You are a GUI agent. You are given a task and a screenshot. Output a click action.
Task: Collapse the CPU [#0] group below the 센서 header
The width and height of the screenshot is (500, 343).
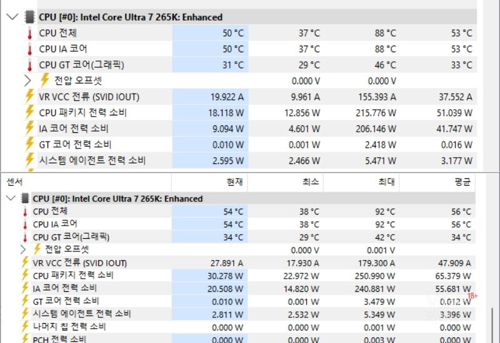(10, 198)
